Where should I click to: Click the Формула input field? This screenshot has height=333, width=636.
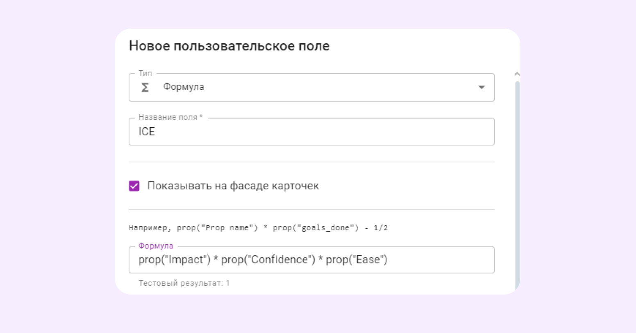pos(311,260)
